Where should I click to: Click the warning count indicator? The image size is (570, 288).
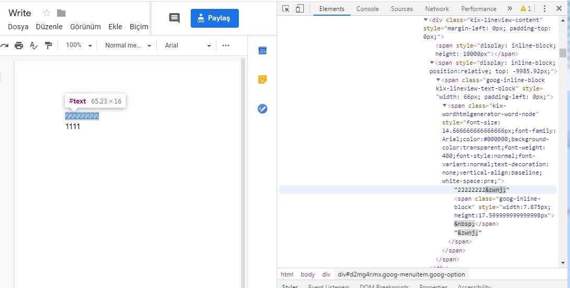tap(526, 9)
